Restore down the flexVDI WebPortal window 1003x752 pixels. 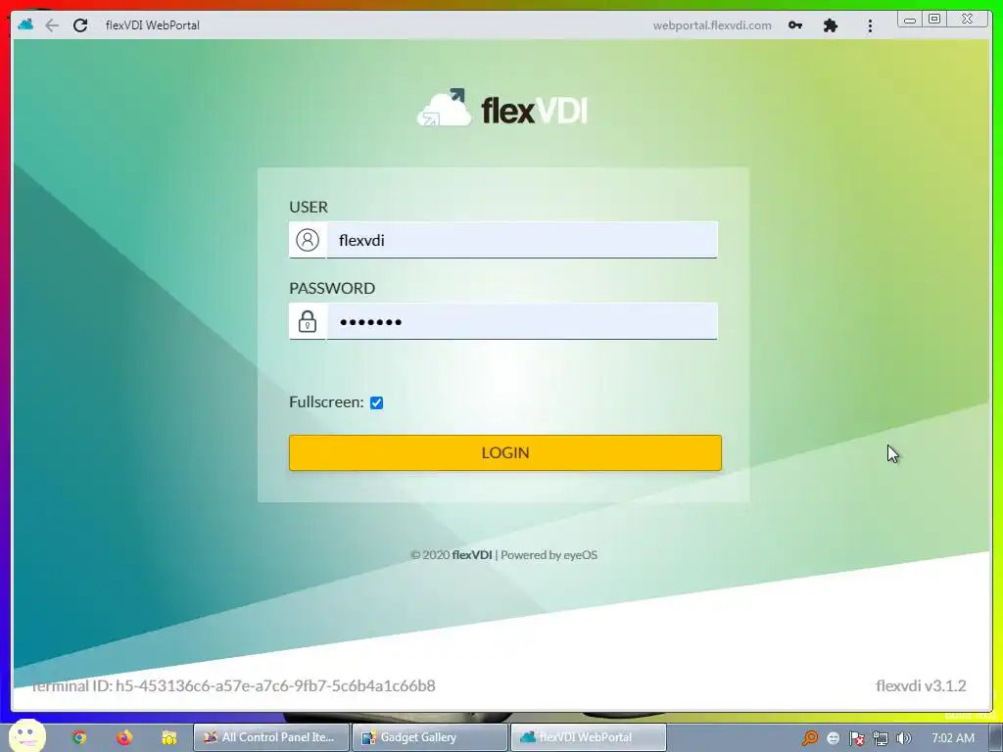pos(934,20)
